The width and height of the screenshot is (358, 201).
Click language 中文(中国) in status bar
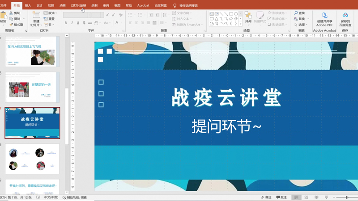pyautogui.click(x=51, y=197)
